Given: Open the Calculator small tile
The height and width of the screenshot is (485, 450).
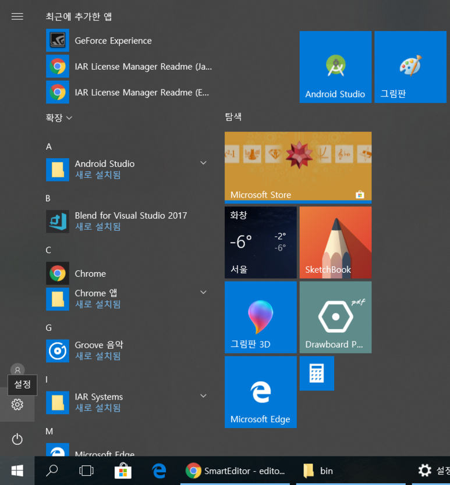Looking at the screenshot, I should click(x=317, y=373).
